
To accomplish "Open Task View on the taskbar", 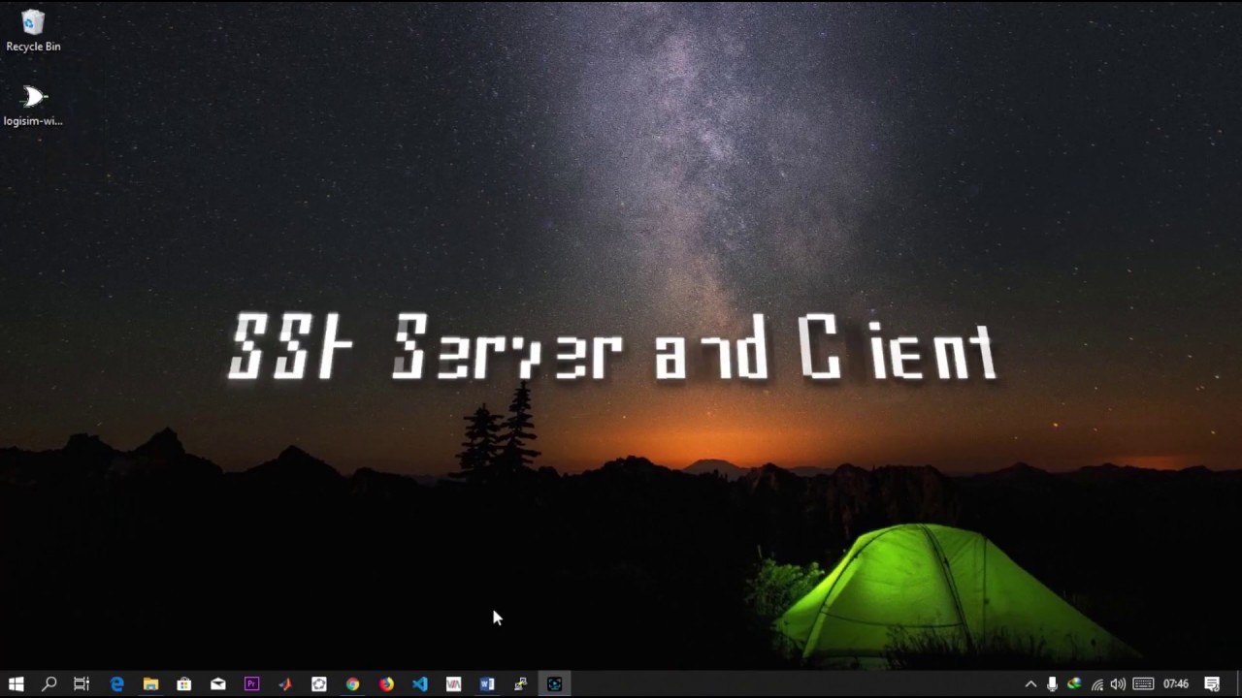I will pyautogui.click(x=82, y=684).
